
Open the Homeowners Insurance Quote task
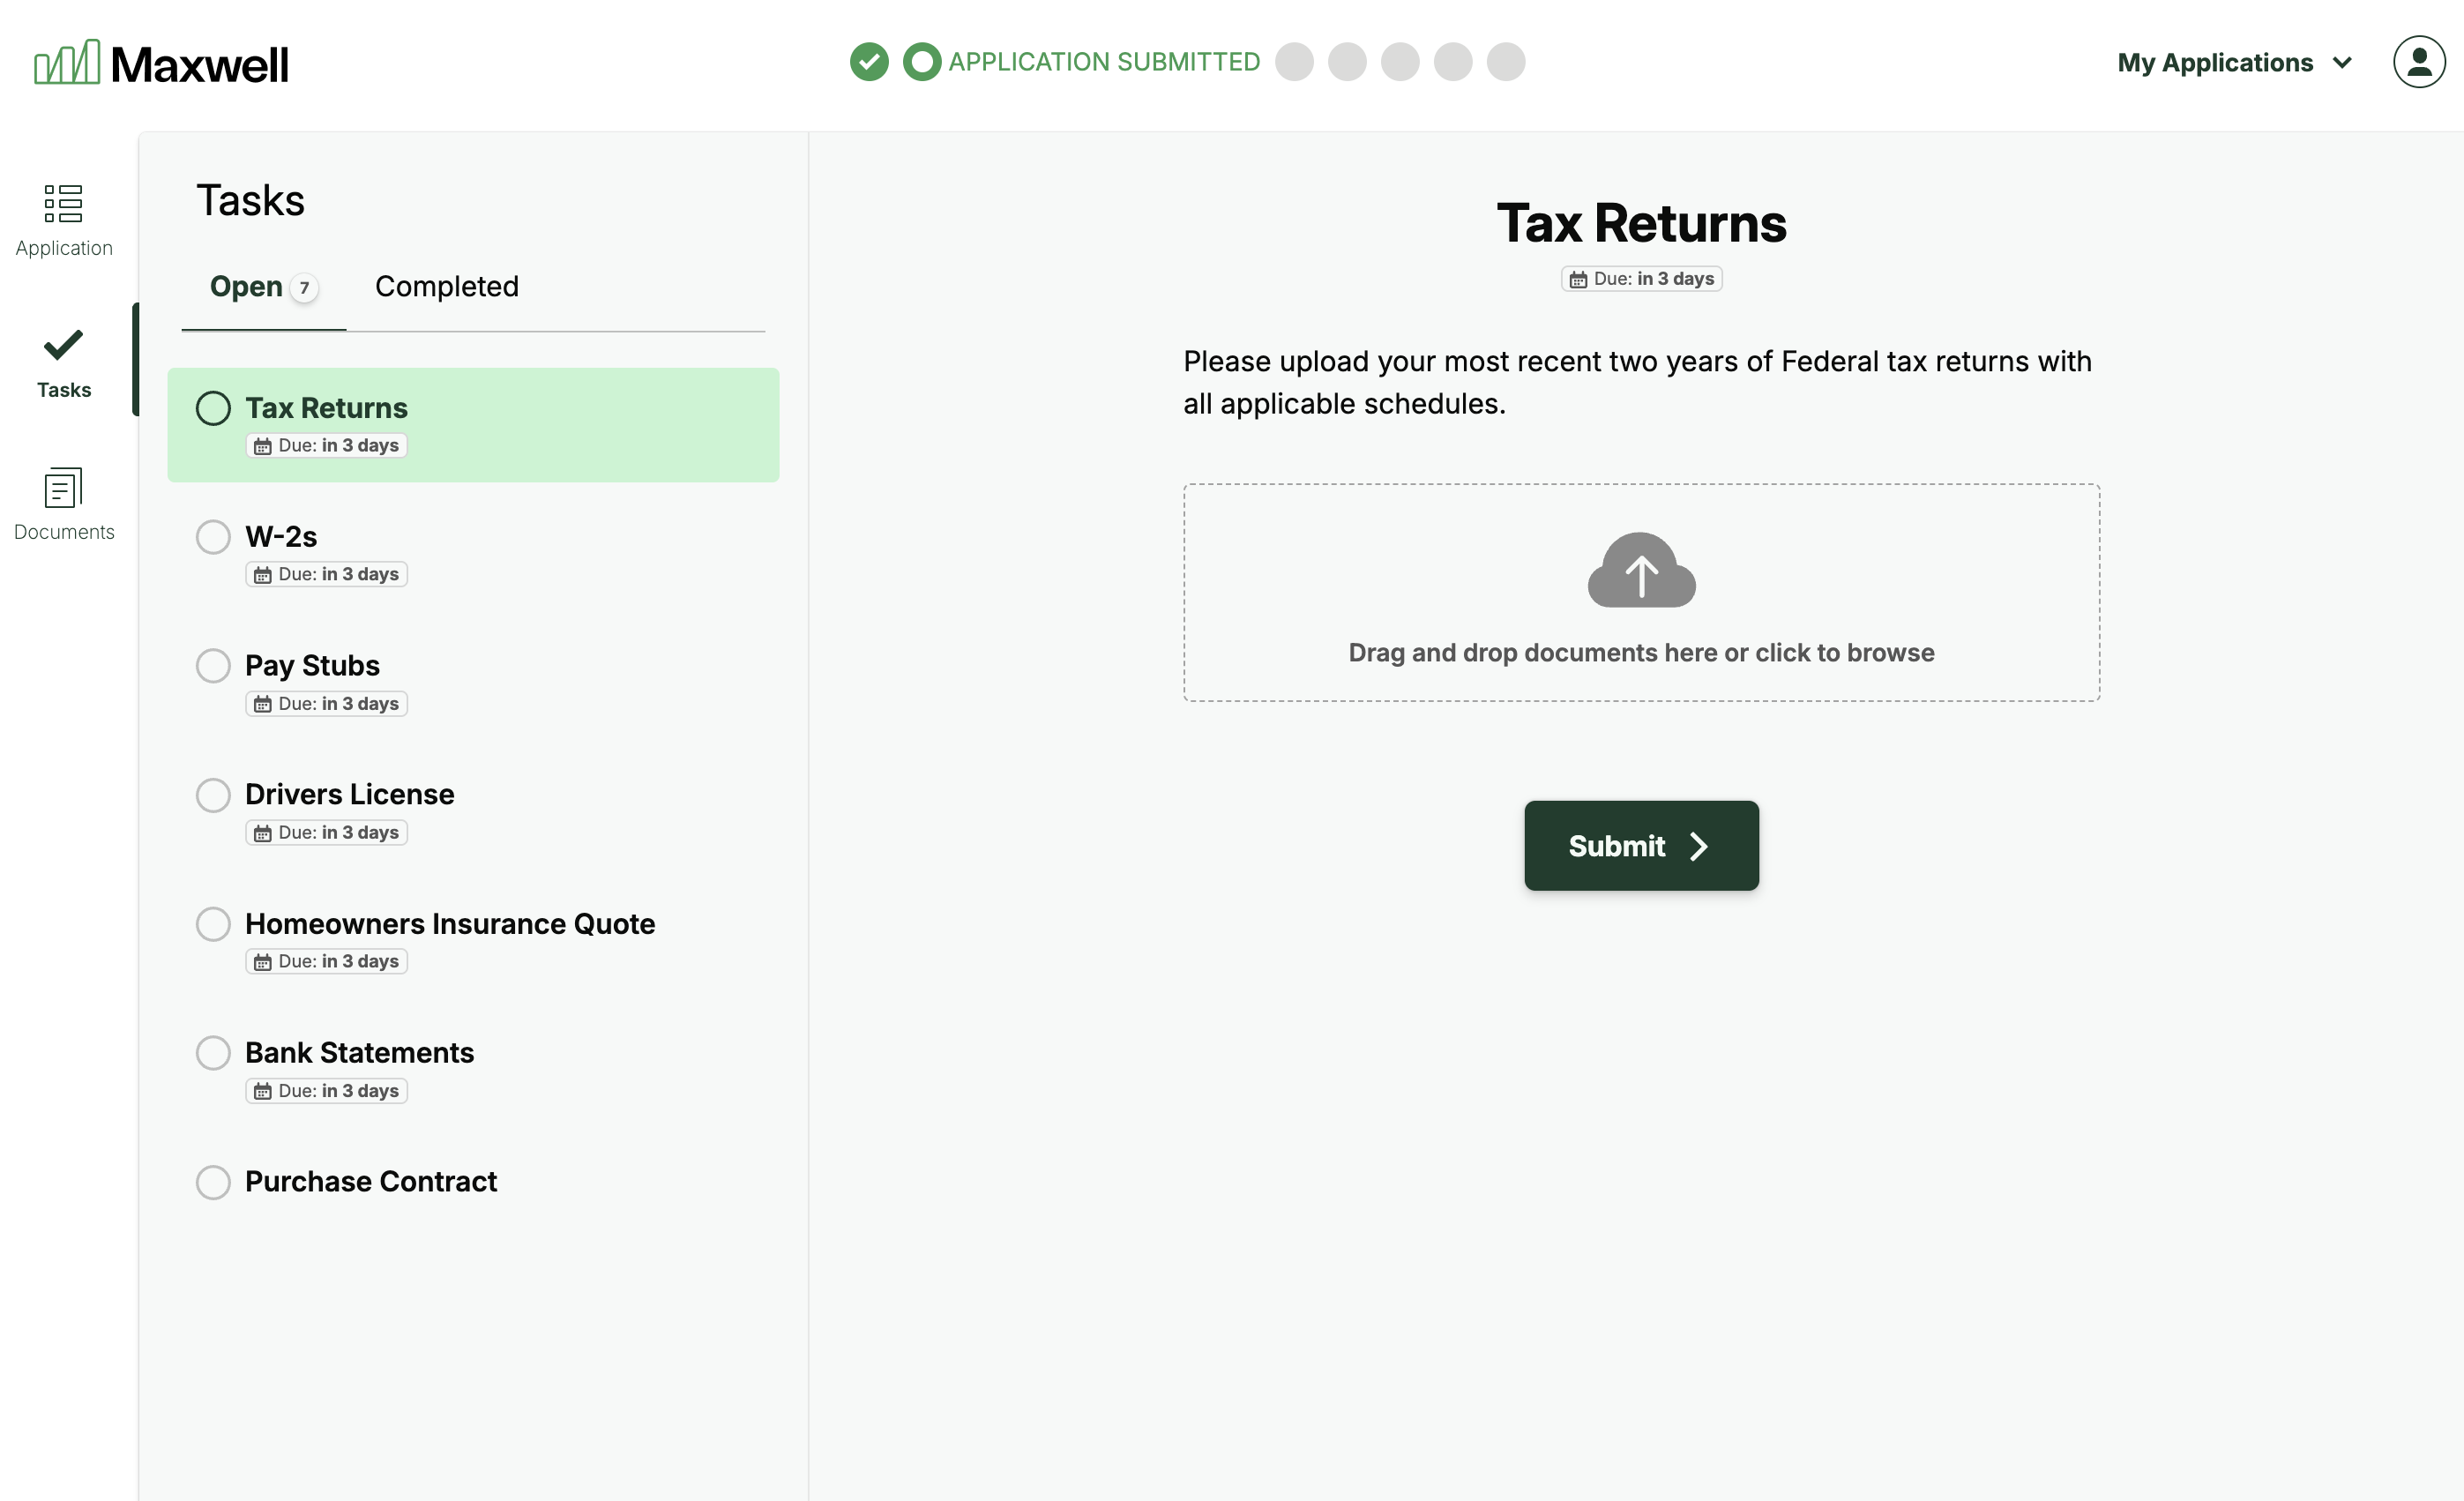click(450, 924)
